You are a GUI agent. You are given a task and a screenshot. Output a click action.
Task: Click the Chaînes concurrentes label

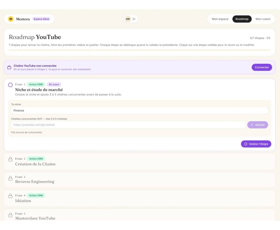click(39, 119)
